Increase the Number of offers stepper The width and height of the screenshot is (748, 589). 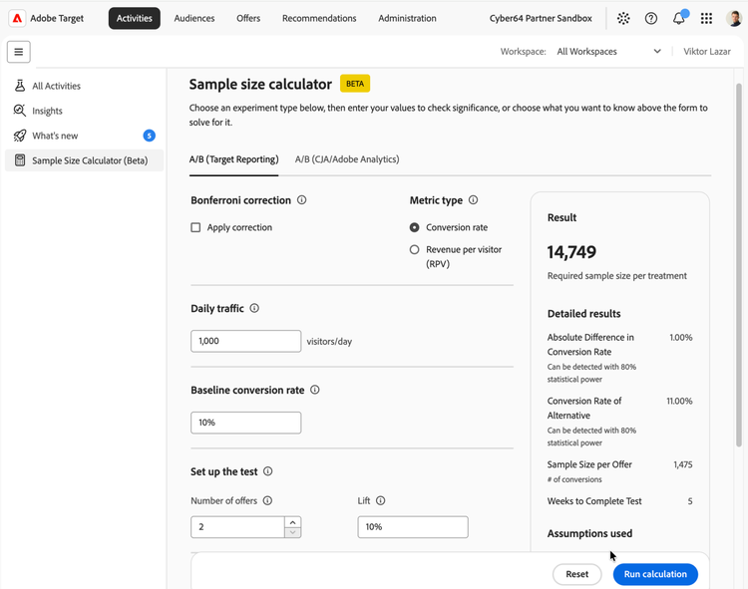[293, 522]
